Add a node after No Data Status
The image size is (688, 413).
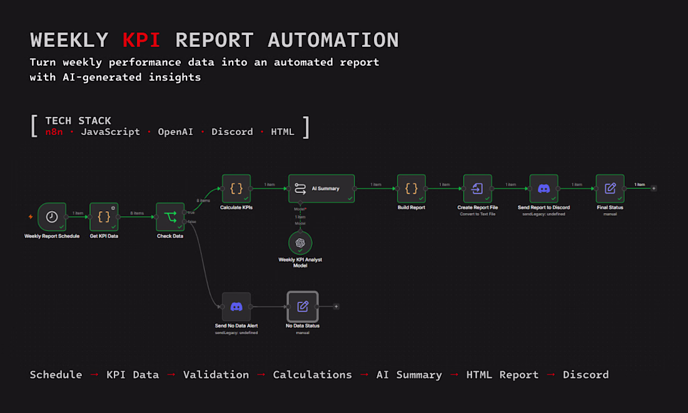(336, 306)
